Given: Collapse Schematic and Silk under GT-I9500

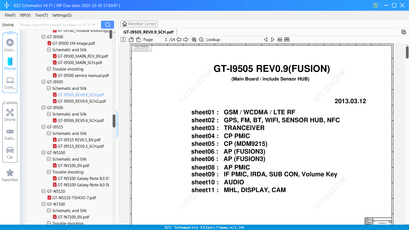Looking at the screenshot, I should (x=49, y=50).
